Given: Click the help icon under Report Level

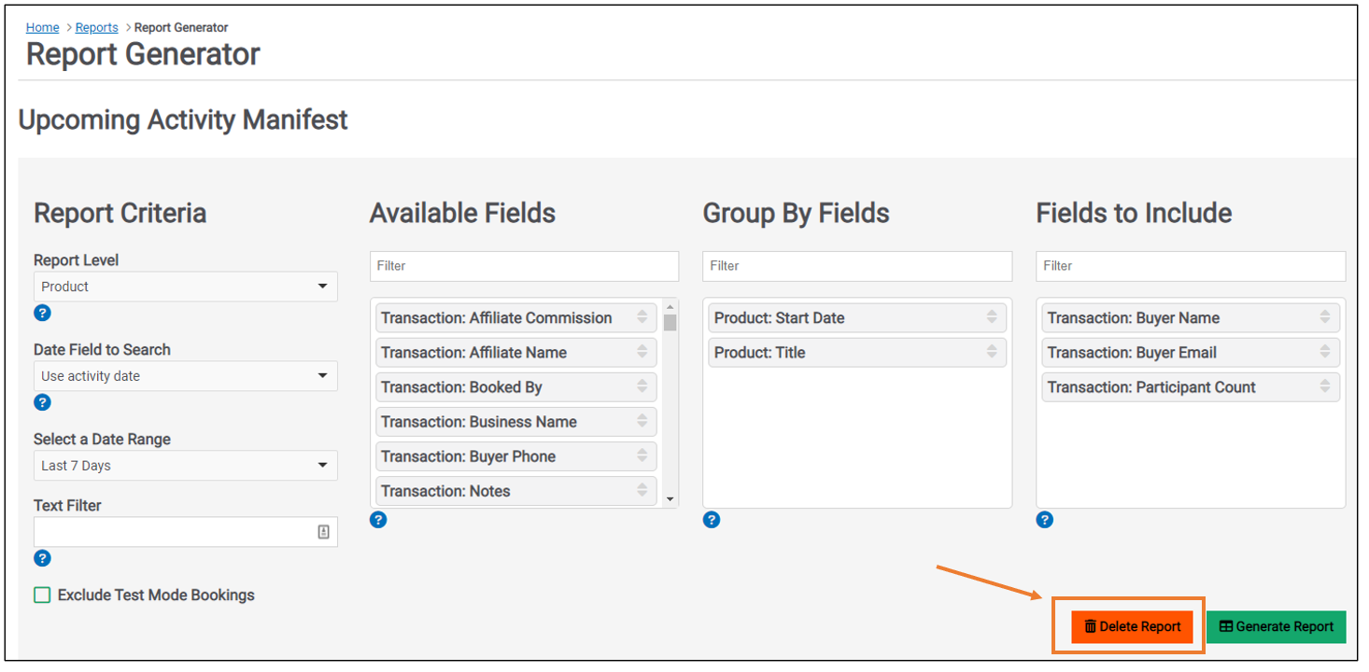Looking at the screenshot, I should coord(42,313).
